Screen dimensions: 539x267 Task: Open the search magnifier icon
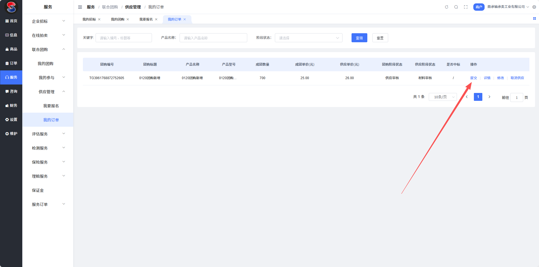456,7
